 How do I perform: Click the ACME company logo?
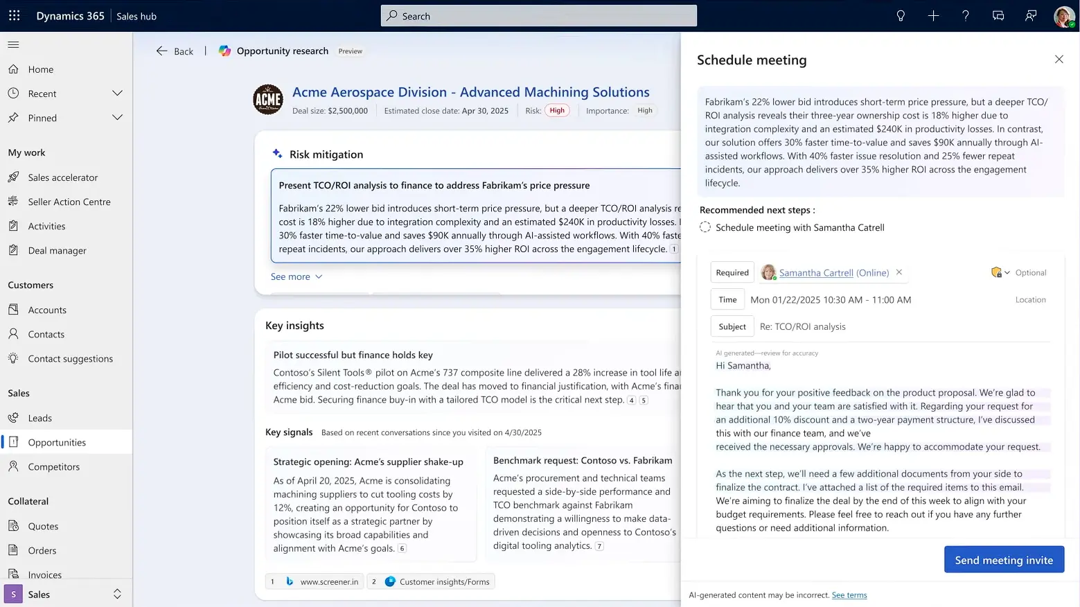[268, 100]
